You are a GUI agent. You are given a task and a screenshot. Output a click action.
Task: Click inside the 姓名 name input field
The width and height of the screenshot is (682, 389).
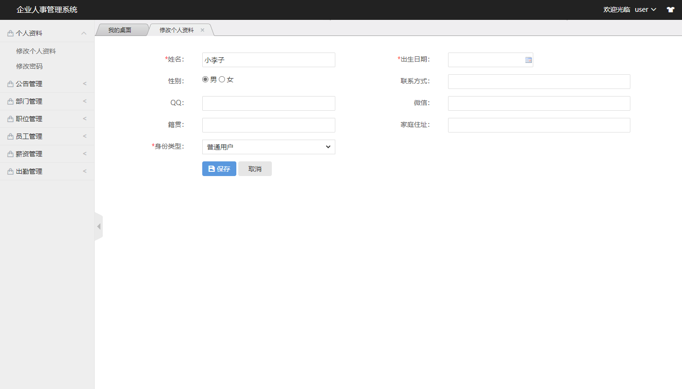(269, 60)
